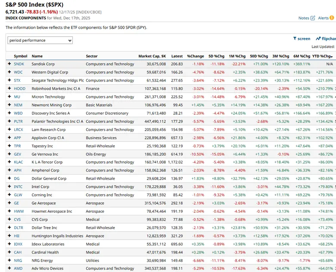
Task: Click the plus icon for GEV row
Action: 9,154
